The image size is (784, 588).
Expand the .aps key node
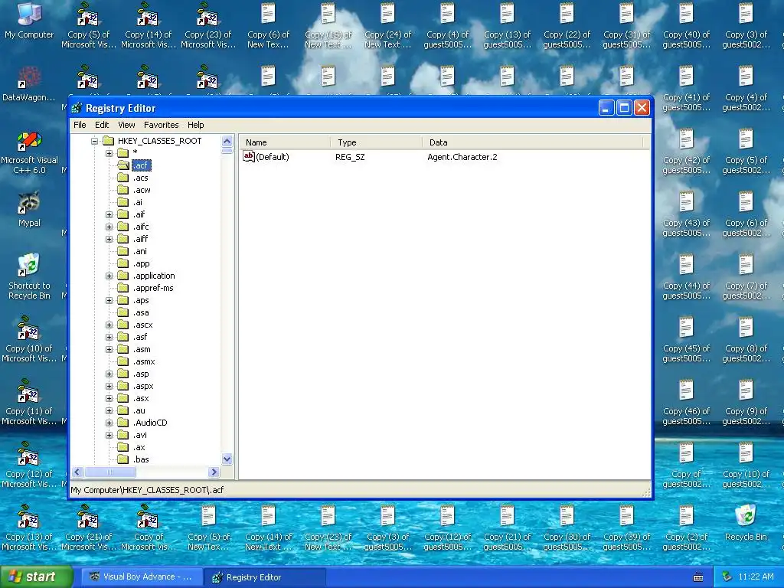click(109, 300)
